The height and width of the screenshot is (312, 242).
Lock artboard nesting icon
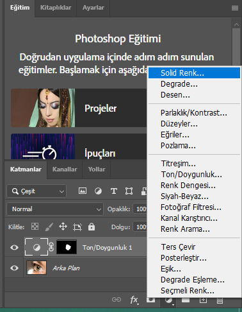pyautogui.click(x=77, y=227)
